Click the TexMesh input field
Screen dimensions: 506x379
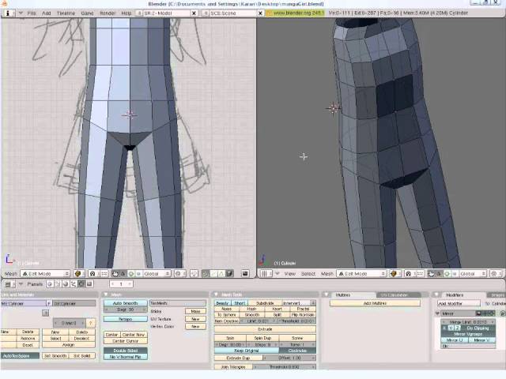(177, 303)
